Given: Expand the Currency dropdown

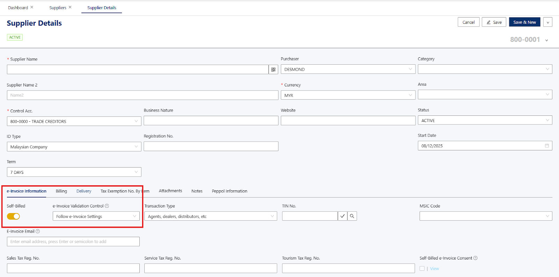Looking at the screenshot, I should [348, 95].
